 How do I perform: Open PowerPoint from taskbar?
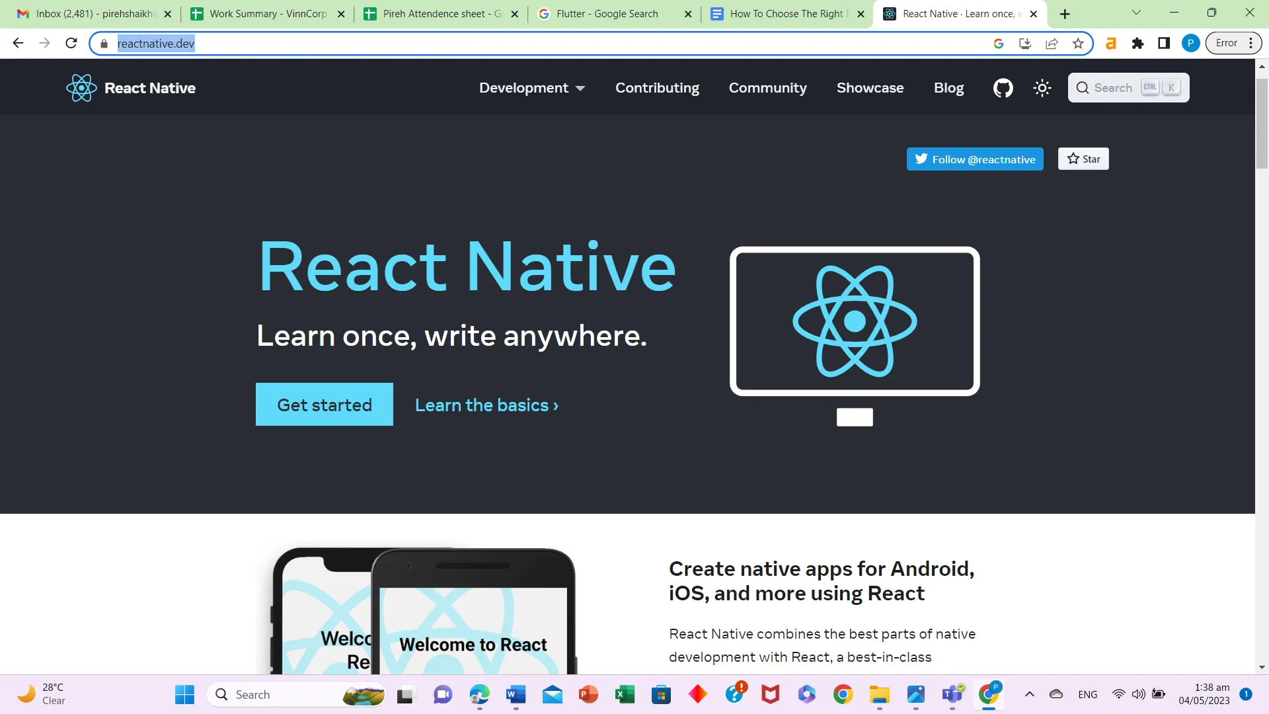tap(588, 694)
